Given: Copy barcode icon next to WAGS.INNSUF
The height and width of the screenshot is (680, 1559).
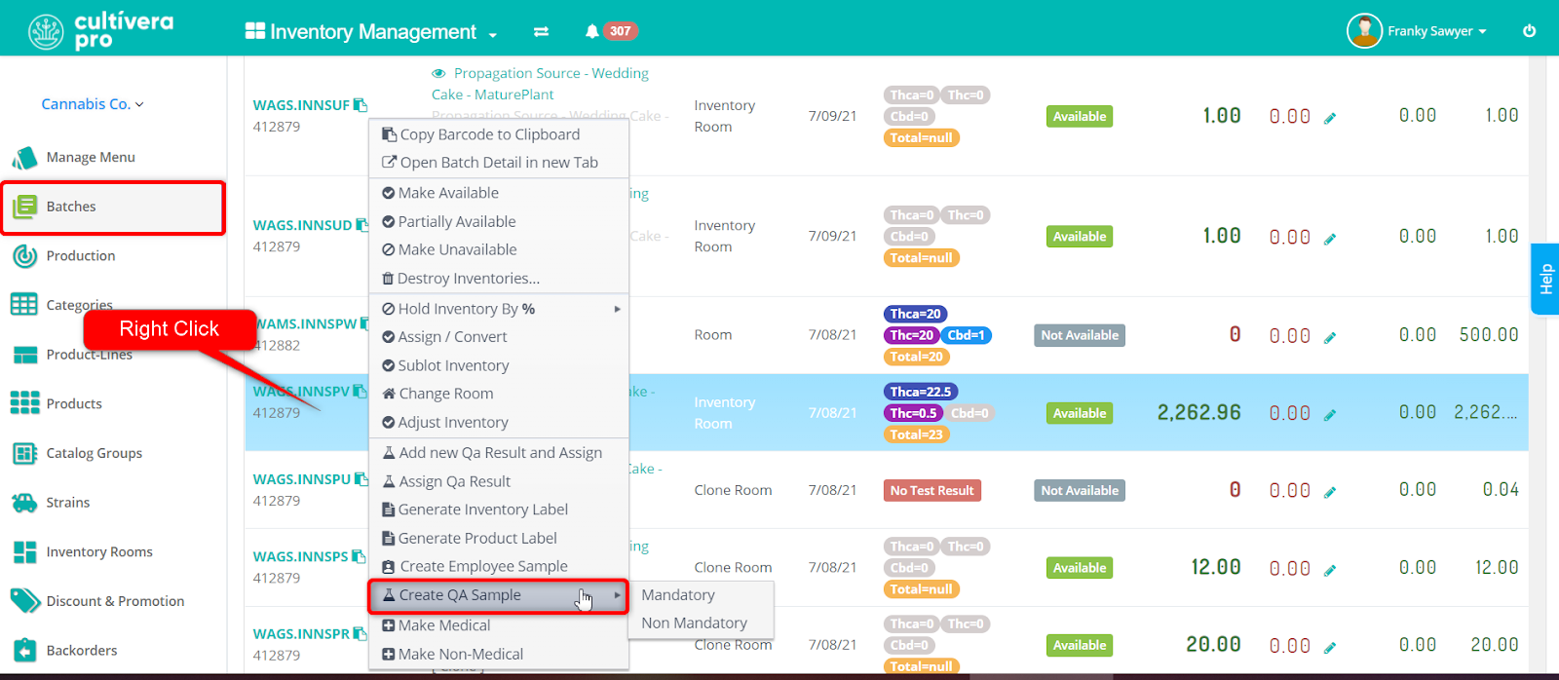Looking at the screenshot, I should click(361, 105).
